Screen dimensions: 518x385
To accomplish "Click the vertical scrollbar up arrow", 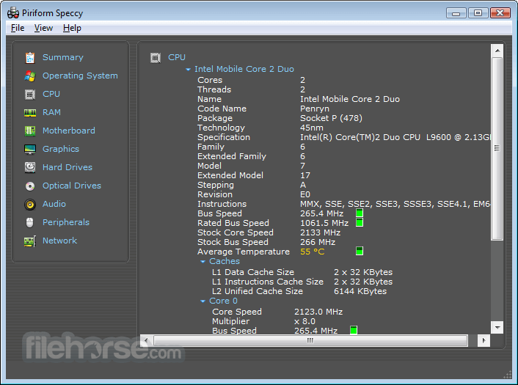I will (x=497, y=51).
